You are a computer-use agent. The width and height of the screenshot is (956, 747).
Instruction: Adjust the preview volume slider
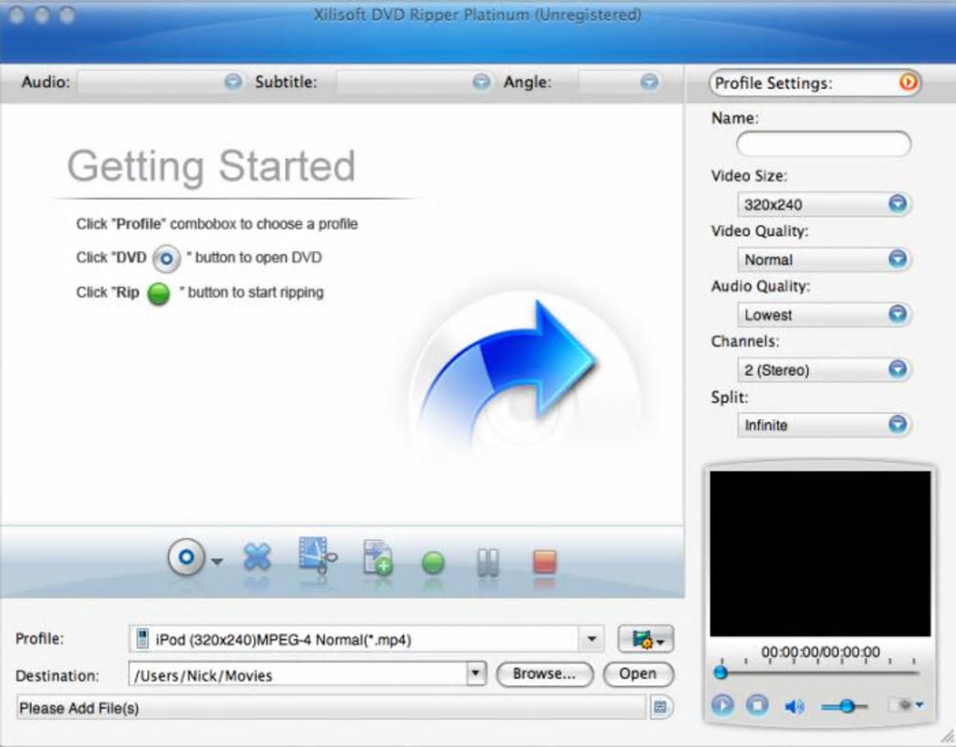[x=846, y=707]
